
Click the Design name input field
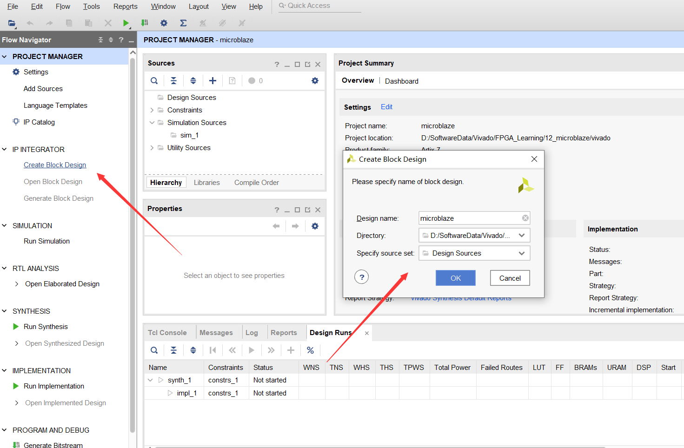coord(469,218)
